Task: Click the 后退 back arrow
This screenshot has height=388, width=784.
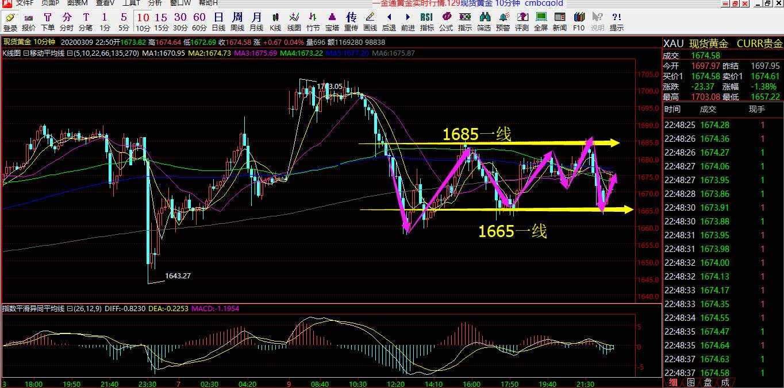Action: click(x=389, y=22)
